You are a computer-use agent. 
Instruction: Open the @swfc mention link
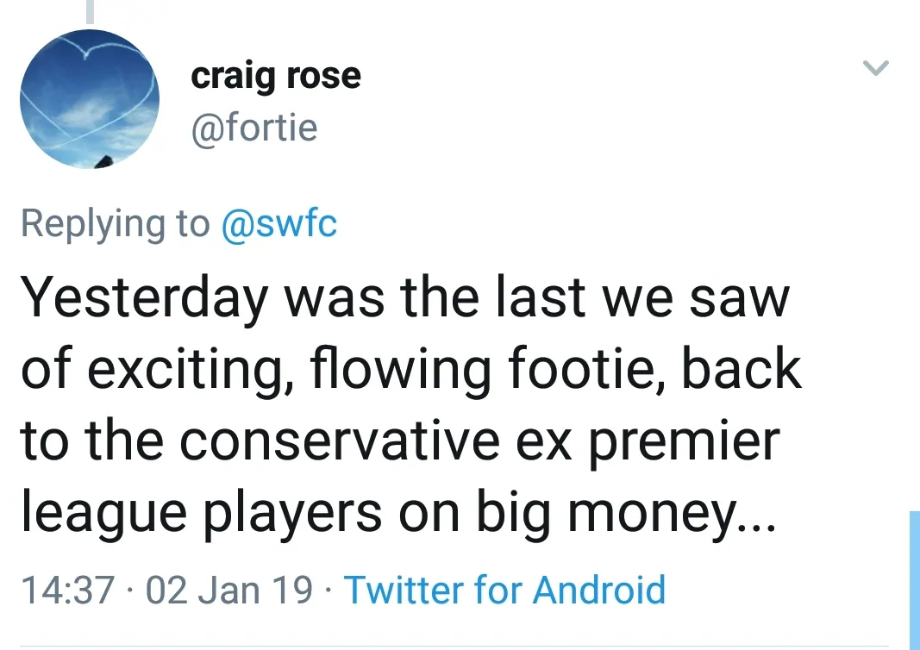coord(279,223)
